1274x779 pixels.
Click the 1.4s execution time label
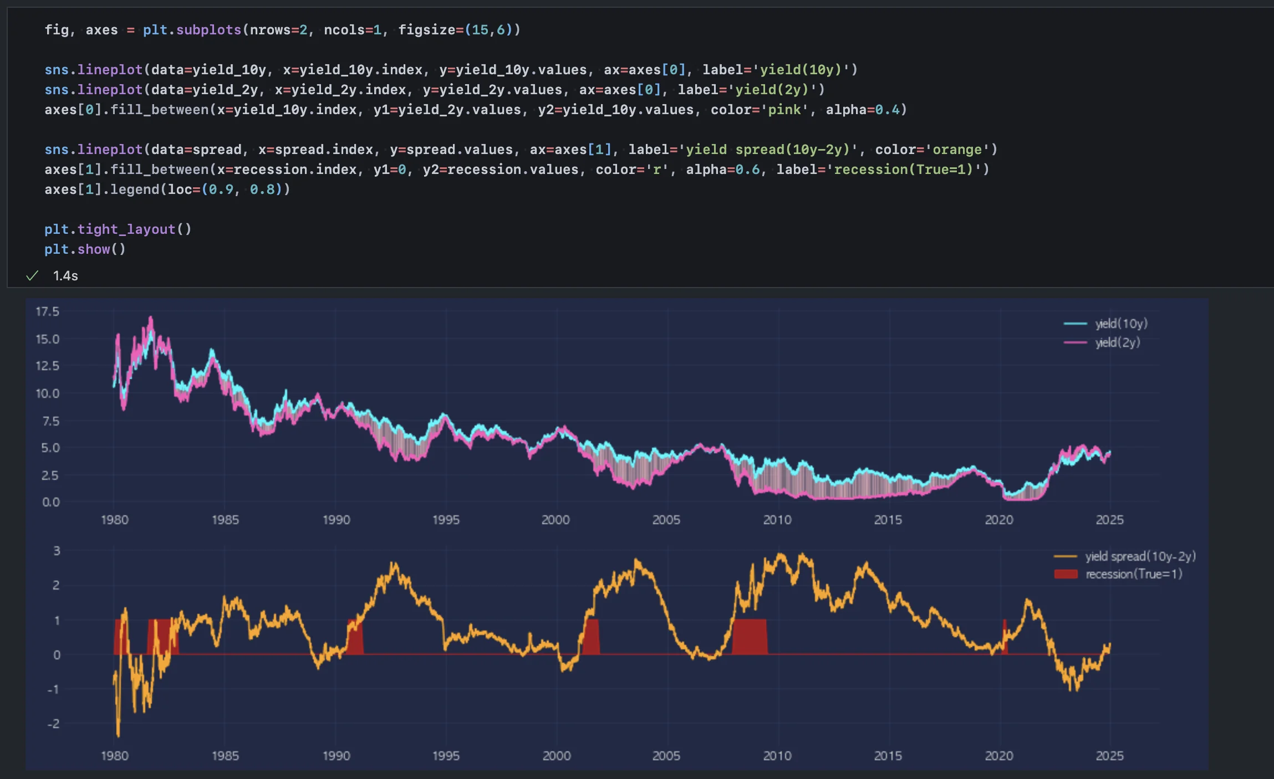[65, 275]
